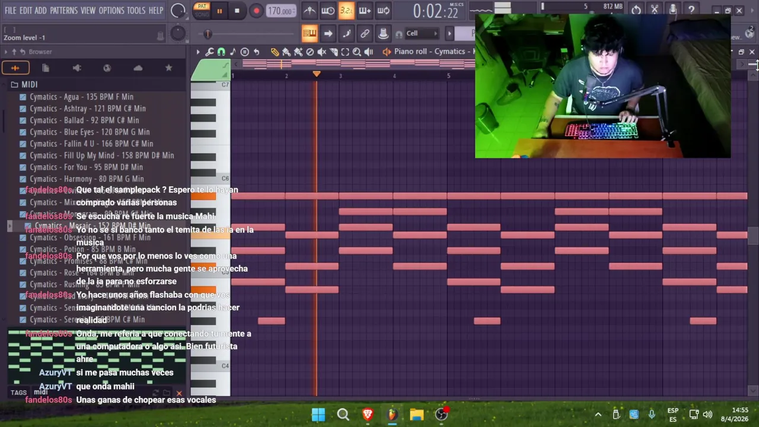Viewport: 759px width, 427px height.
Task: Open the EDIT menu
Action: coord(25,11)
